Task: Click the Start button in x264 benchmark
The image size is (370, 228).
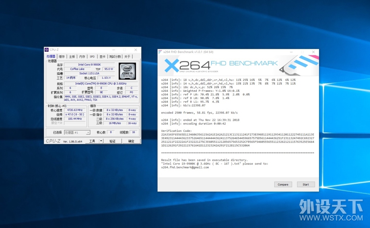Action: [x=306, y=185]
